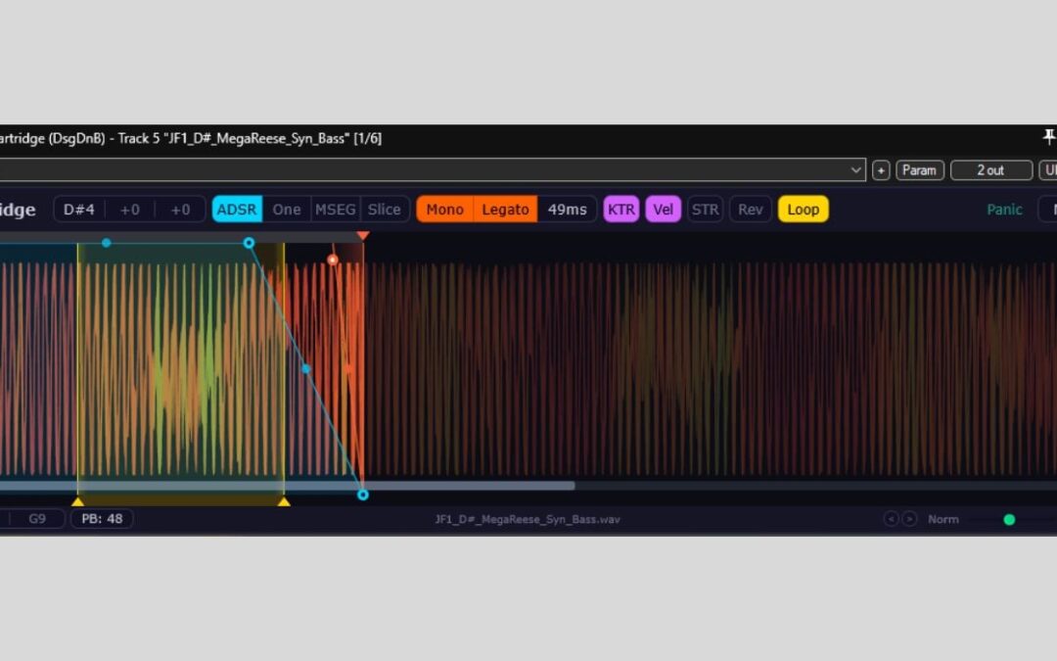This screenshot has width=1057, height=661.
Task: Click the yellow loop start triangle marker
Action: (77, 501)
